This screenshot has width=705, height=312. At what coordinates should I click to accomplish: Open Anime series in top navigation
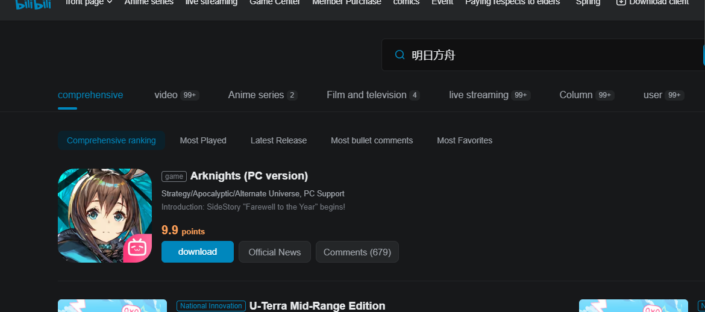[149, 2]
